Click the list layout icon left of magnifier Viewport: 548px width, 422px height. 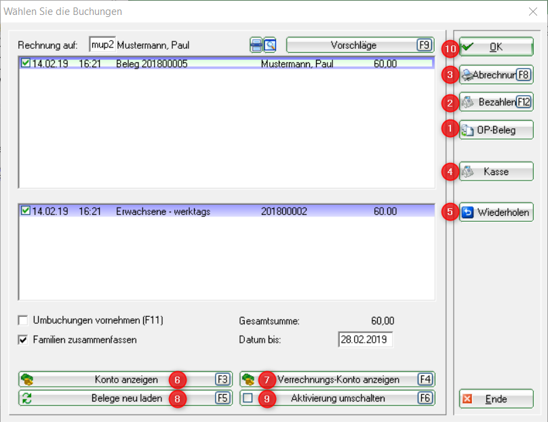(x=256, y=45)
